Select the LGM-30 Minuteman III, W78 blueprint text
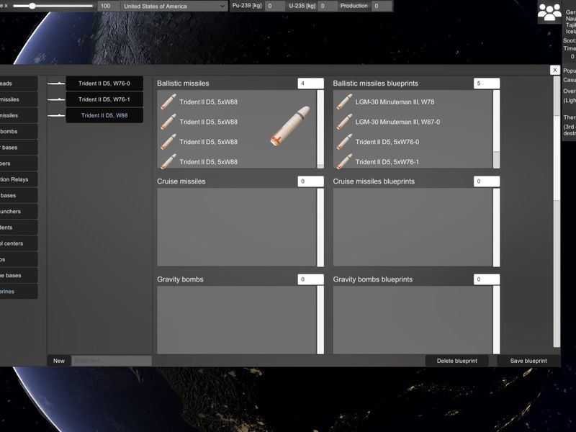 coord(395,102)
